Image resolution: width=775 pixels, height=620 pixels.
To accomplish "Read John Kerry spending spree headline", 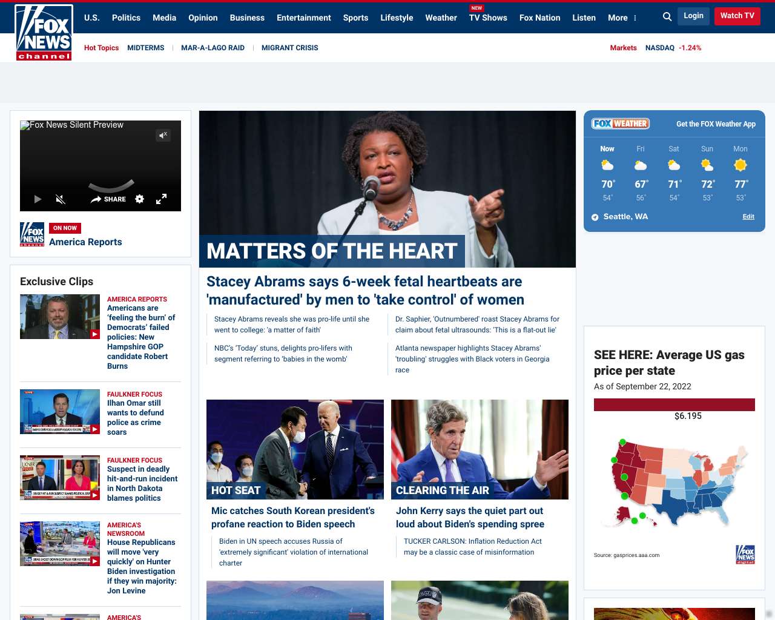I will click(470, 518).
